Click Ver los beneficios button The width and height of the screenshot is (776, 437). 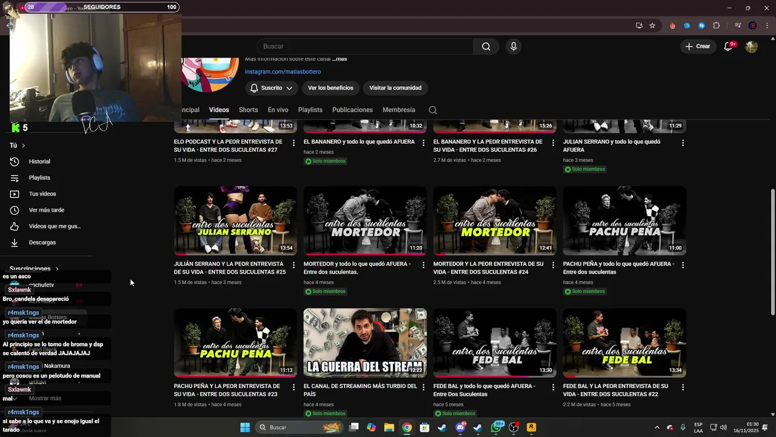(x=330, y=88)
